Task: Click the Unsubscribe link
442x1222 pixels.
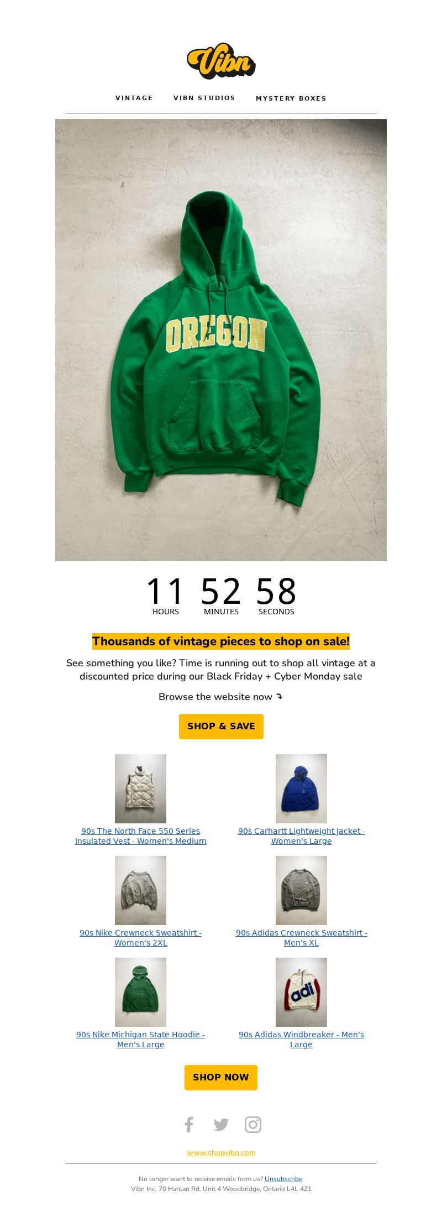Action: click(283, 1178)
